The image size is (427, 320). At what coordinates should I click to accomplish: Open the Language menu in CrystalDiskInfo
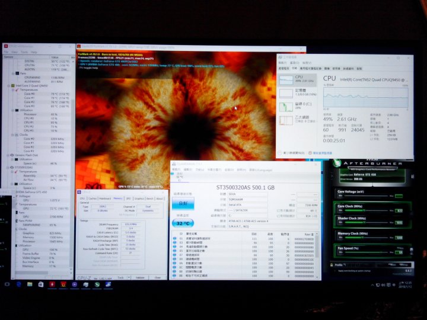260,170
